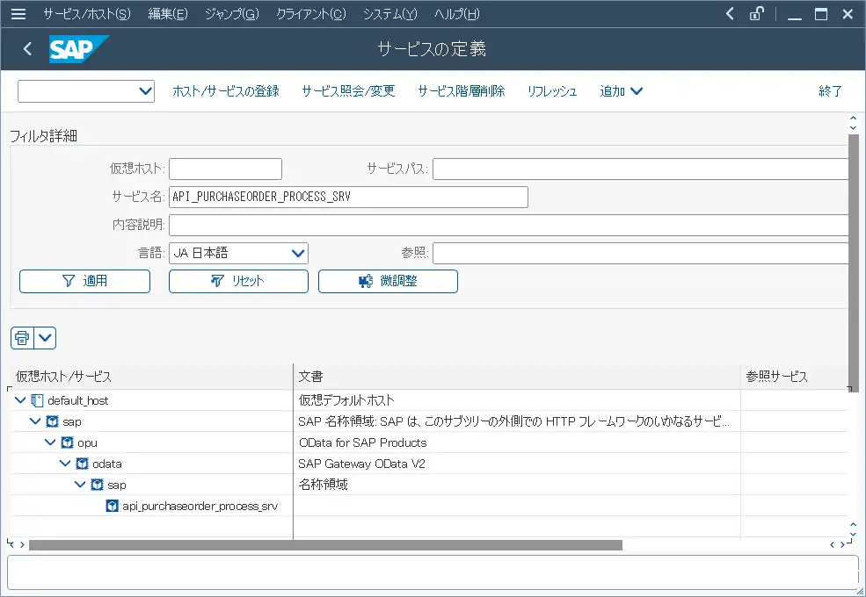Click the opu node icon in the tree

67,442
